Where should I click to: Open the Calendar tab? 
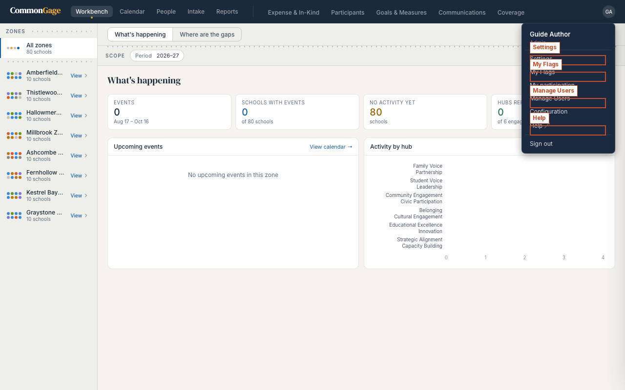[x=132, y=12]
